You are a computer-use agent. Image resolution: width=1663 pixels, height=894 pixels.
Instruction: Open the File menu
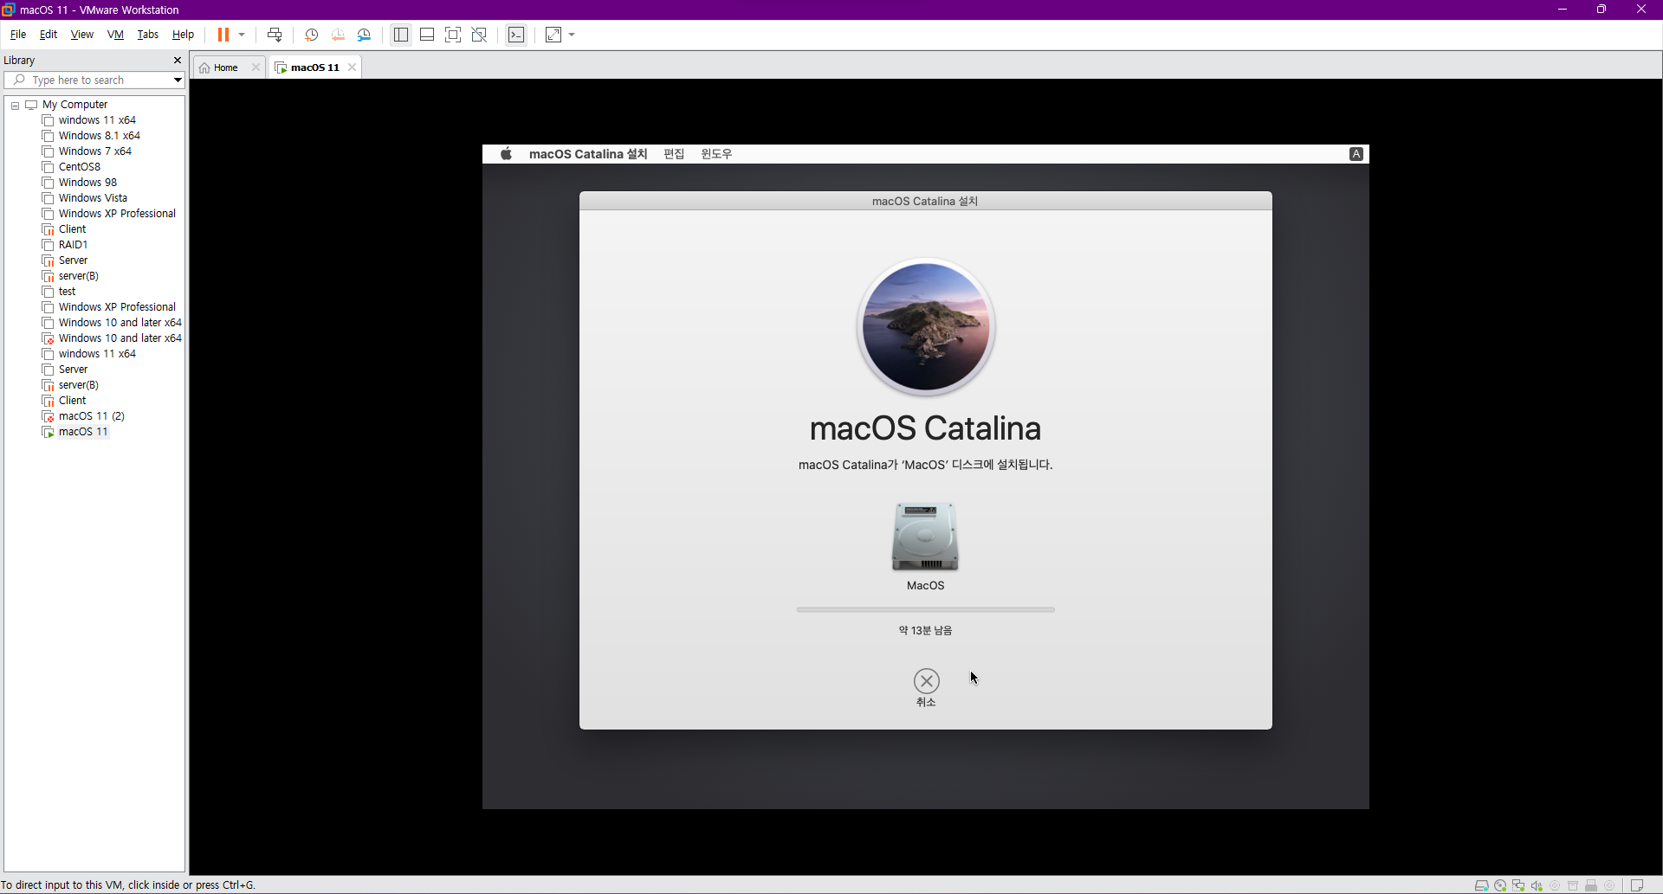click(18, 35)
